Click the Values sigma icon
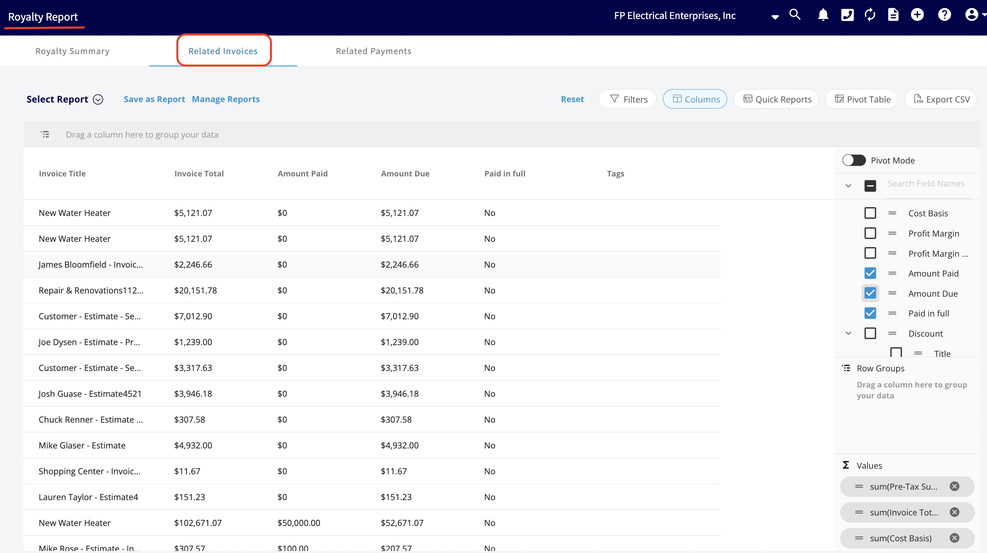 [846, 465]
